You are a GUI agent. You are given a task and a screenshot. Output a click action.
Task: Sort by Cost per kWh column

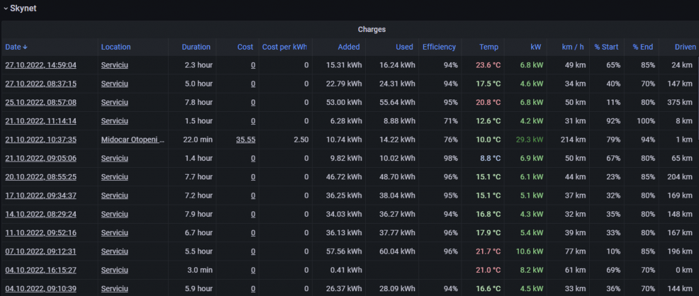(x=285, y=47)
